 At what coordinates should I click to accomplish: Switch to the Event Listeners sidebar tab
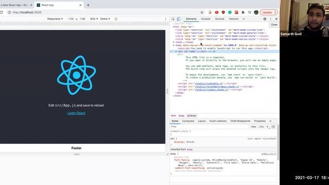point(218,121)
